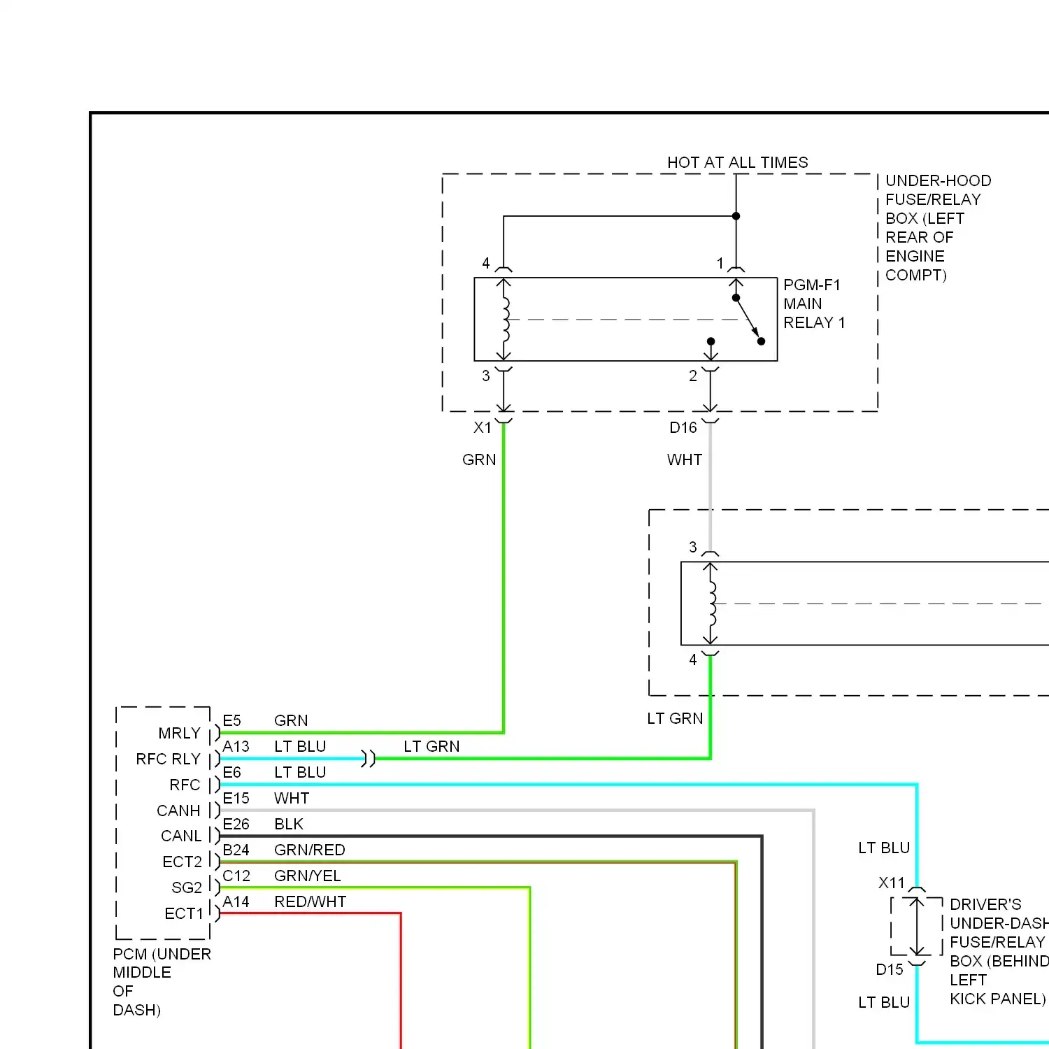Select terminal C12 on the PCM
This screenshot has width=1049, height=1049.
pyautogui.click(x=236, y=876)
